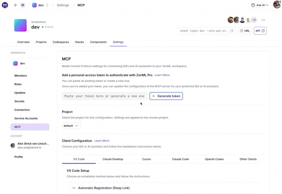Switch to the Overview tab

click(x=23, y=42)
